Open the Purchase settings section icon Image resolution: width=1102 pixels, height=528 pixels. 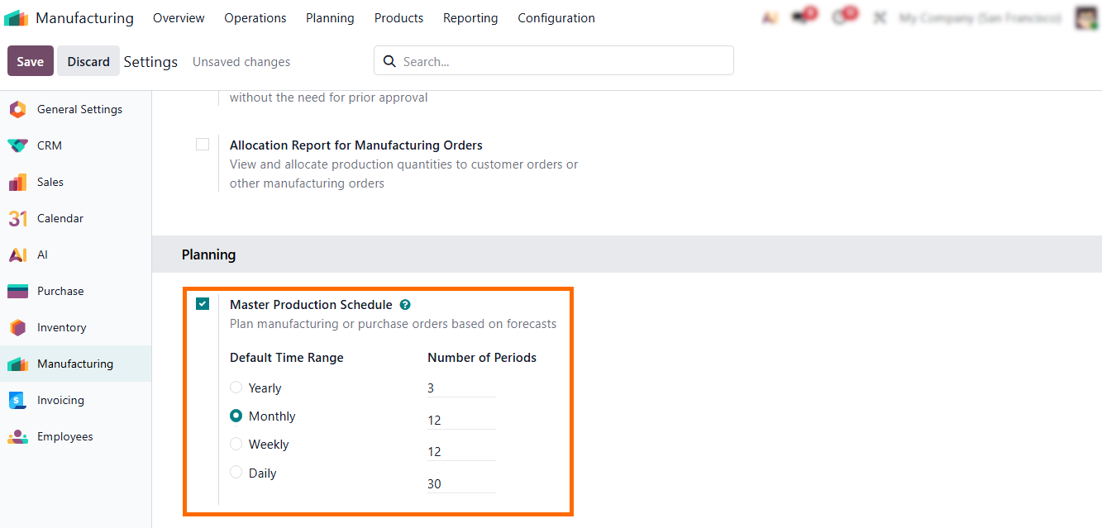click(x=17, y=291)
